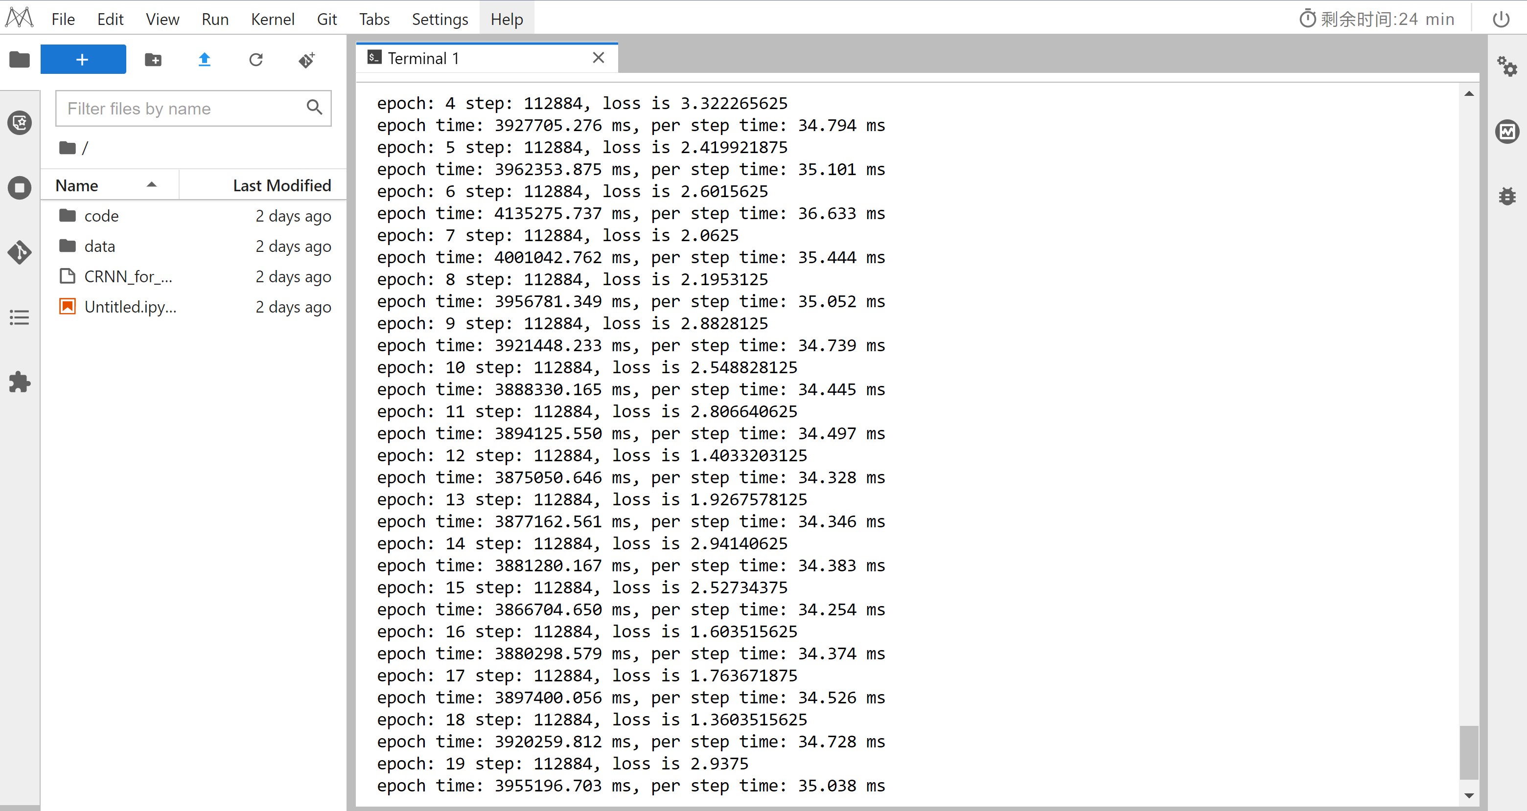Create a new folder via toolbar icon
Screen dimensions: 1527x811
(x=154, y=59)
